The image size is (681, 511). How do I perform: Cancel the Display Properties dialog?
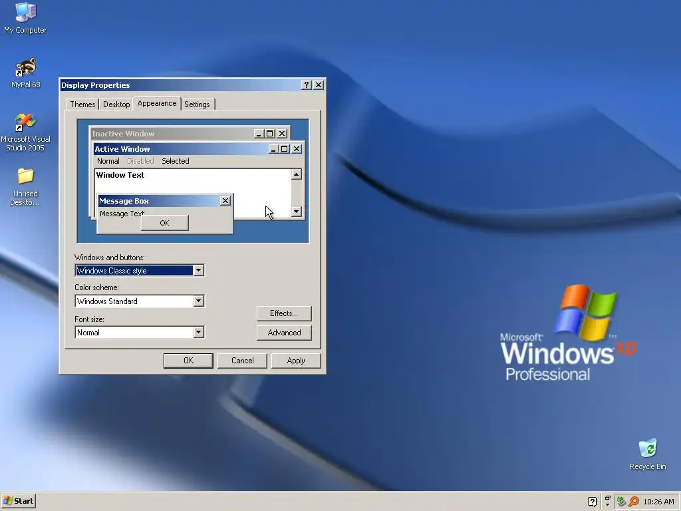click(242, 361)
